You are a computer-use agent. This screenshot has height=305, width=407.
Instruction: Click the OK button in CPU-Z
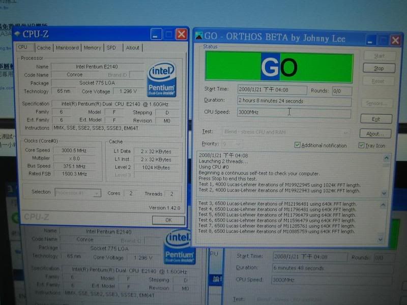(168, 220)
